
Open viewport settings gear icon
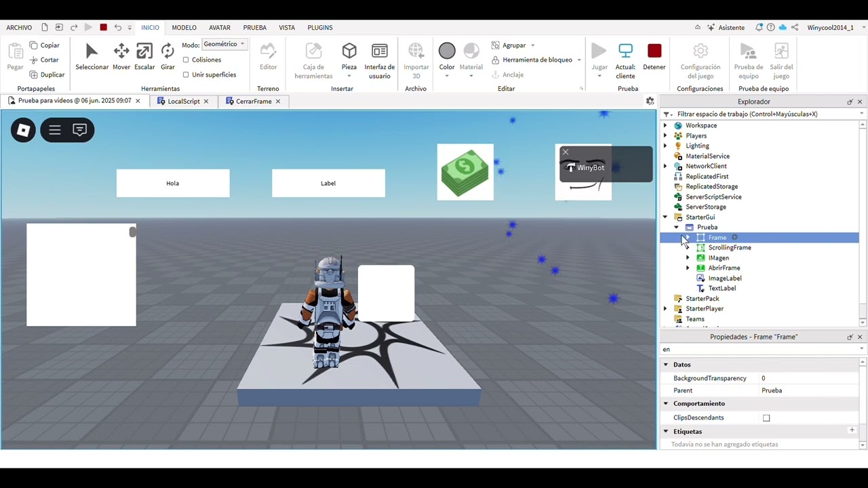(650, 101)
